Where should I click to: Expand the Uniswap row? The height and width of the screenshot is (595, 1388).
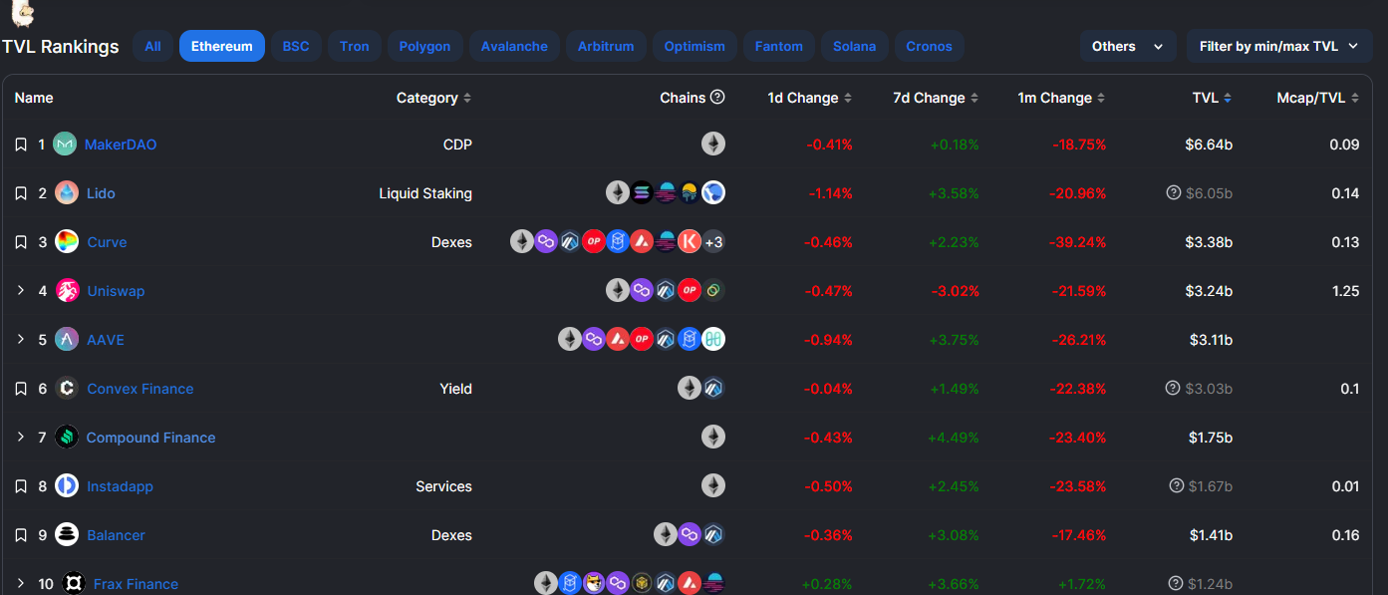(21, 291)
